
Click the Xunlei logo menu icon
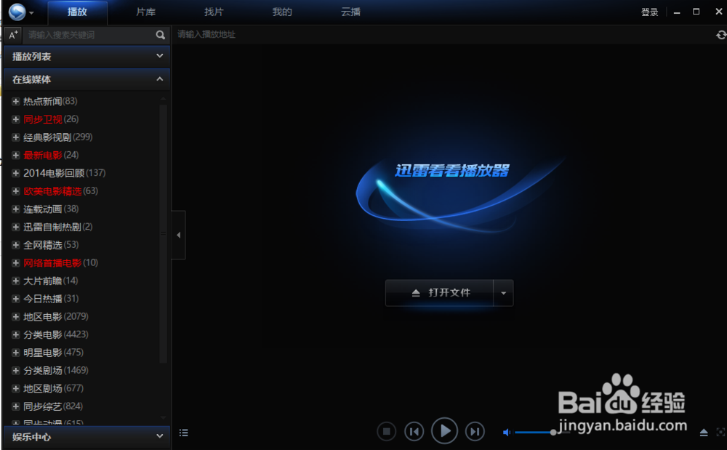click(17, 12)
